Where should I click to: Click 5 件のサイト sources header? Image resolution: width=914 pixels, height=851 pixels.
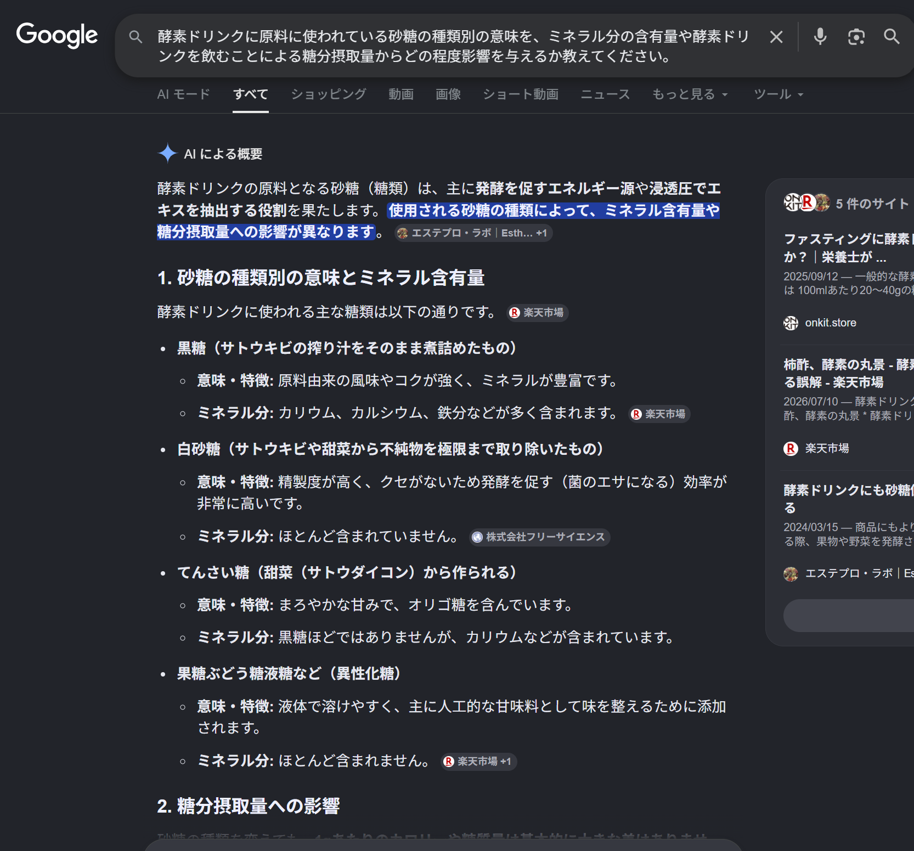pos(872,204)
